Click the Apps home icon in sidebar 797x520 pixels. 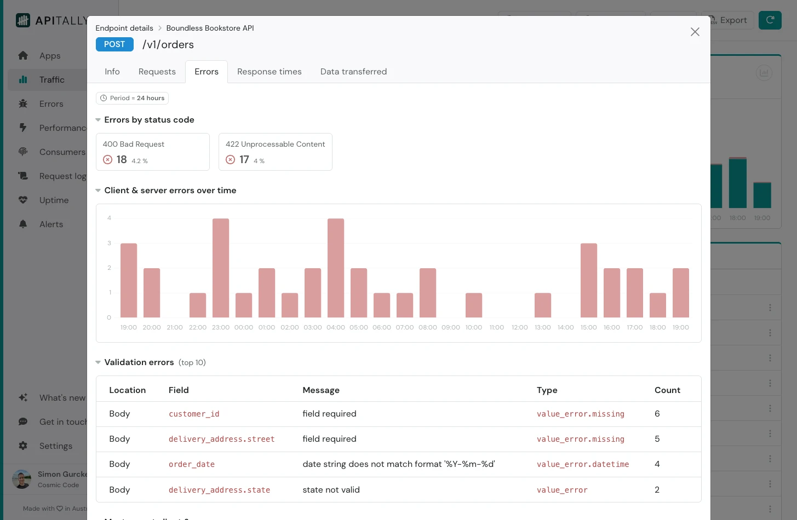pyautogui.click(x=23, y=56)
